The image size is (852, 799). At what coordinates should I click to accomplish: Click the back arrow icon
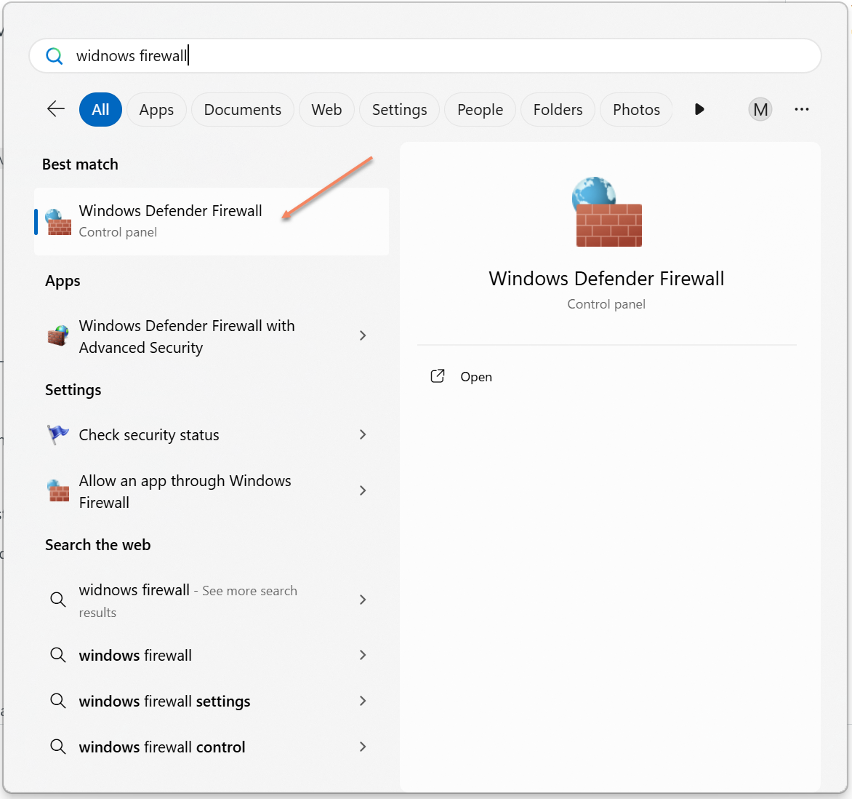pyautogui.click(x=55, y=109)
